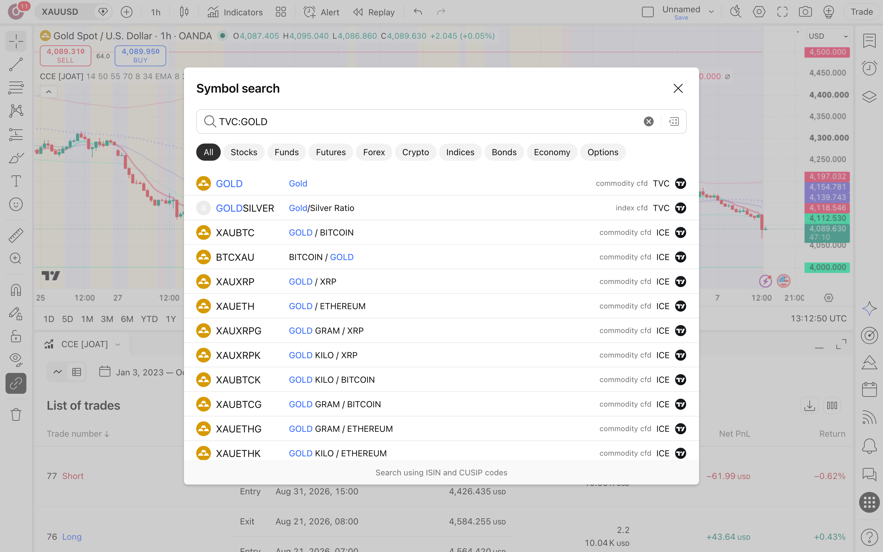Image resolution: width=883 pixels, height=552 pixels.
Task: Click the 4,500.000 price label
Action: [827, 52]
